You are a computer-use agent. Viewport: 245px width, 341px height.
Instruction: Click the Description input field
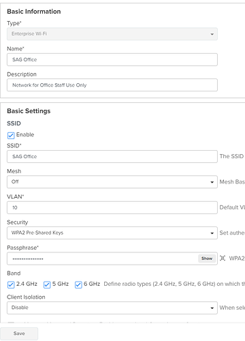(x=112, y=85)
